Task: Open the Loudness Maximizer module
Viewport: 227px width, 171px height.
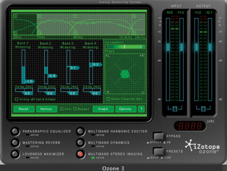Action: [x=15, y=154]
